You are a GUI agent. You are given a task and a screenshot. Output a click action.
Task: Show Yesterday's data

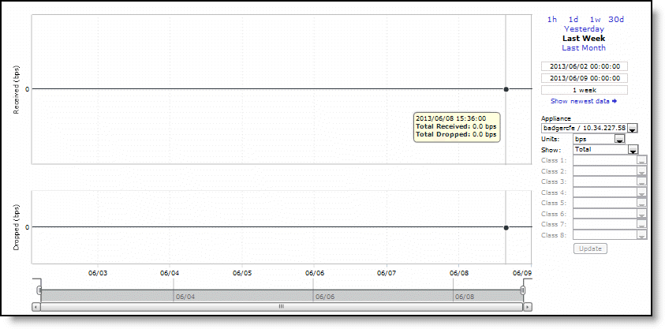click(x=584, y=29)
